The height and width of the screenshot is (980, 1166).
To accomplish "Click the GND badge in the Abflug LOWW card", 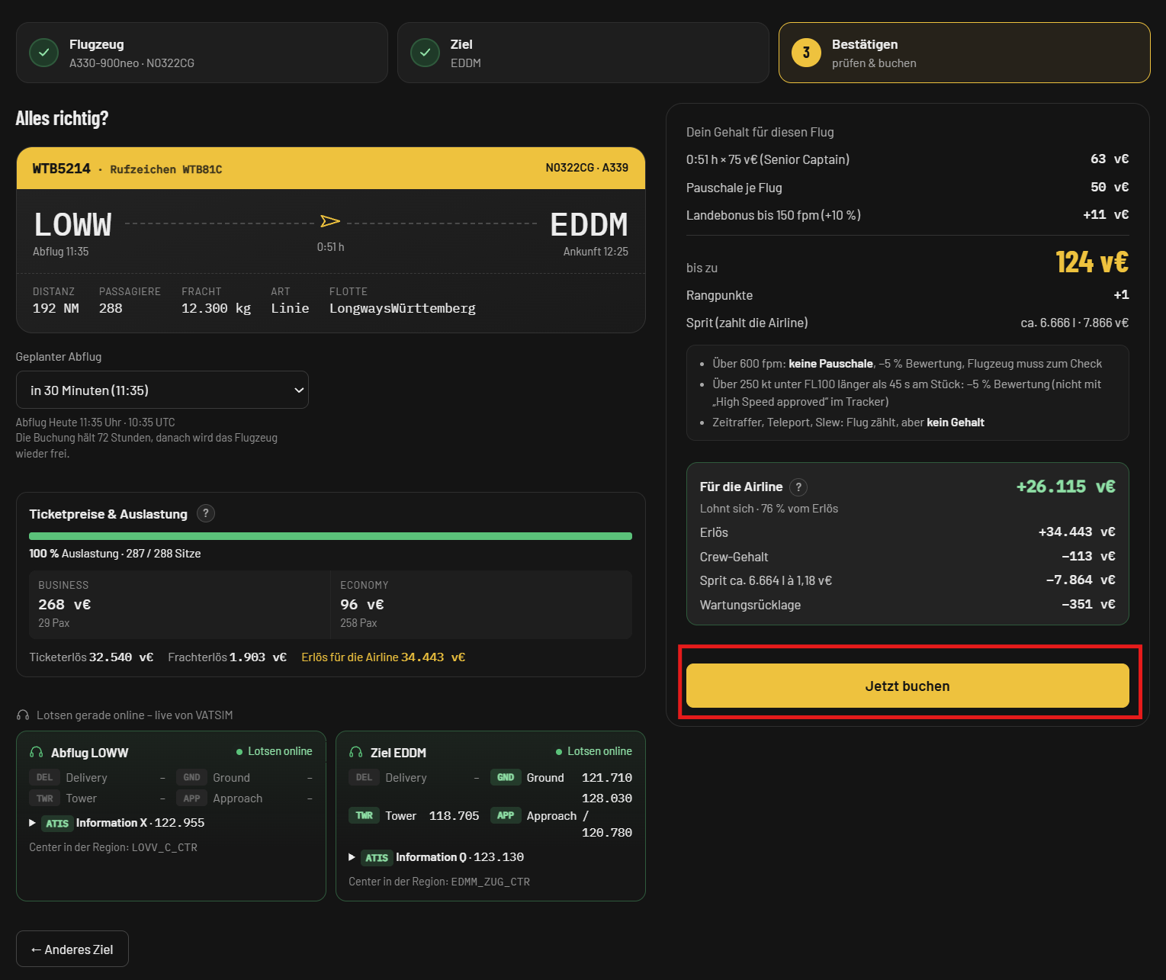I will click(191, 777).
